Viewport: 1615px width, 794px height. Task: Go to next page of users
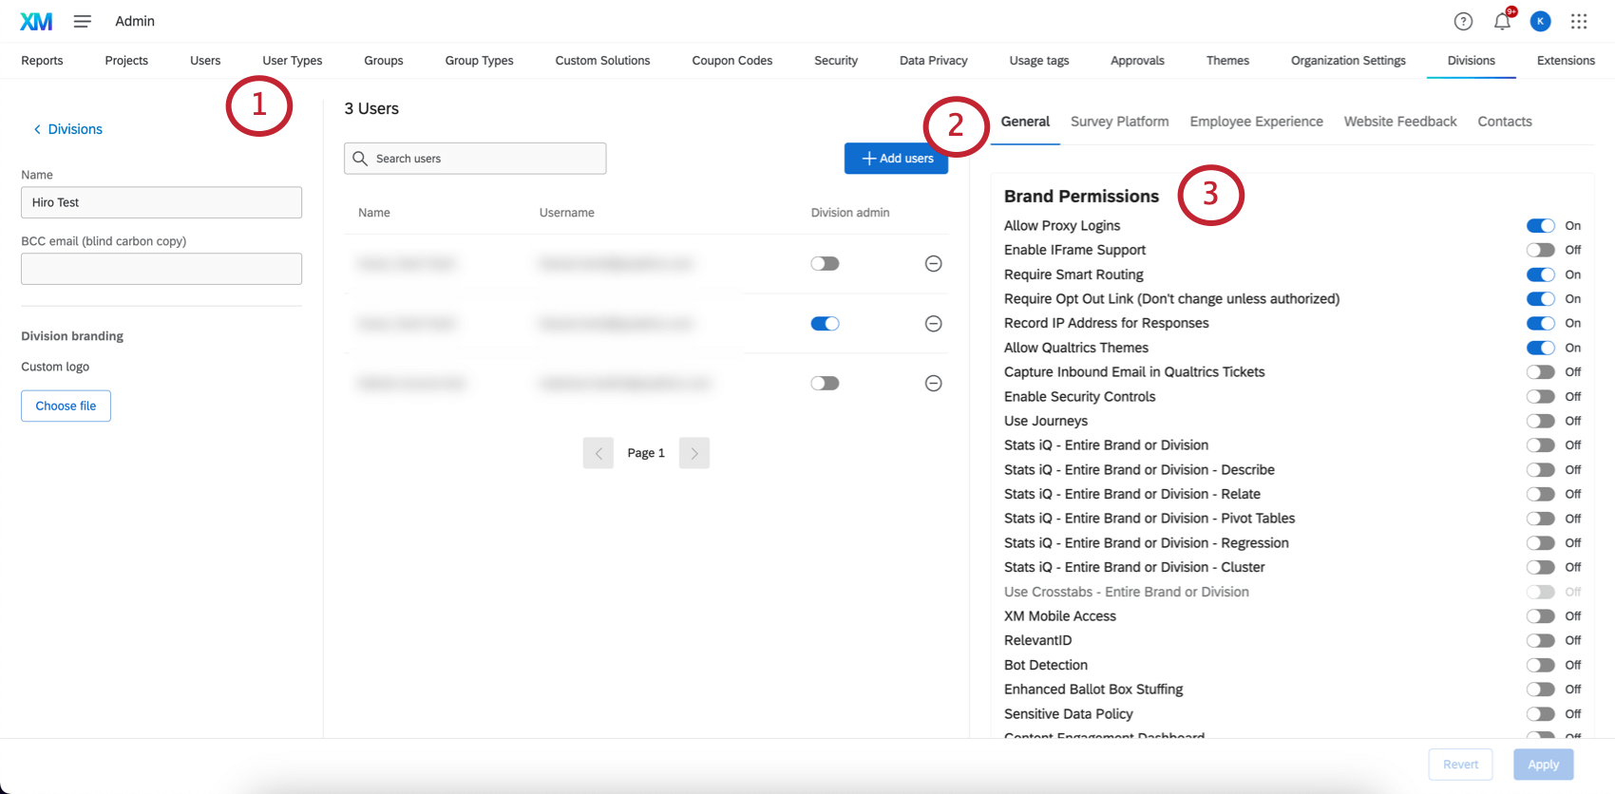pos(693,453)
